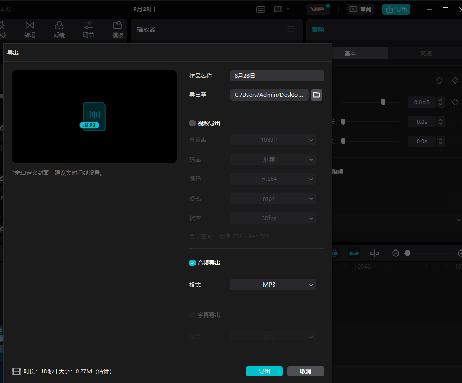
Task: Open the 模板 templates panel
Action: 117,29
